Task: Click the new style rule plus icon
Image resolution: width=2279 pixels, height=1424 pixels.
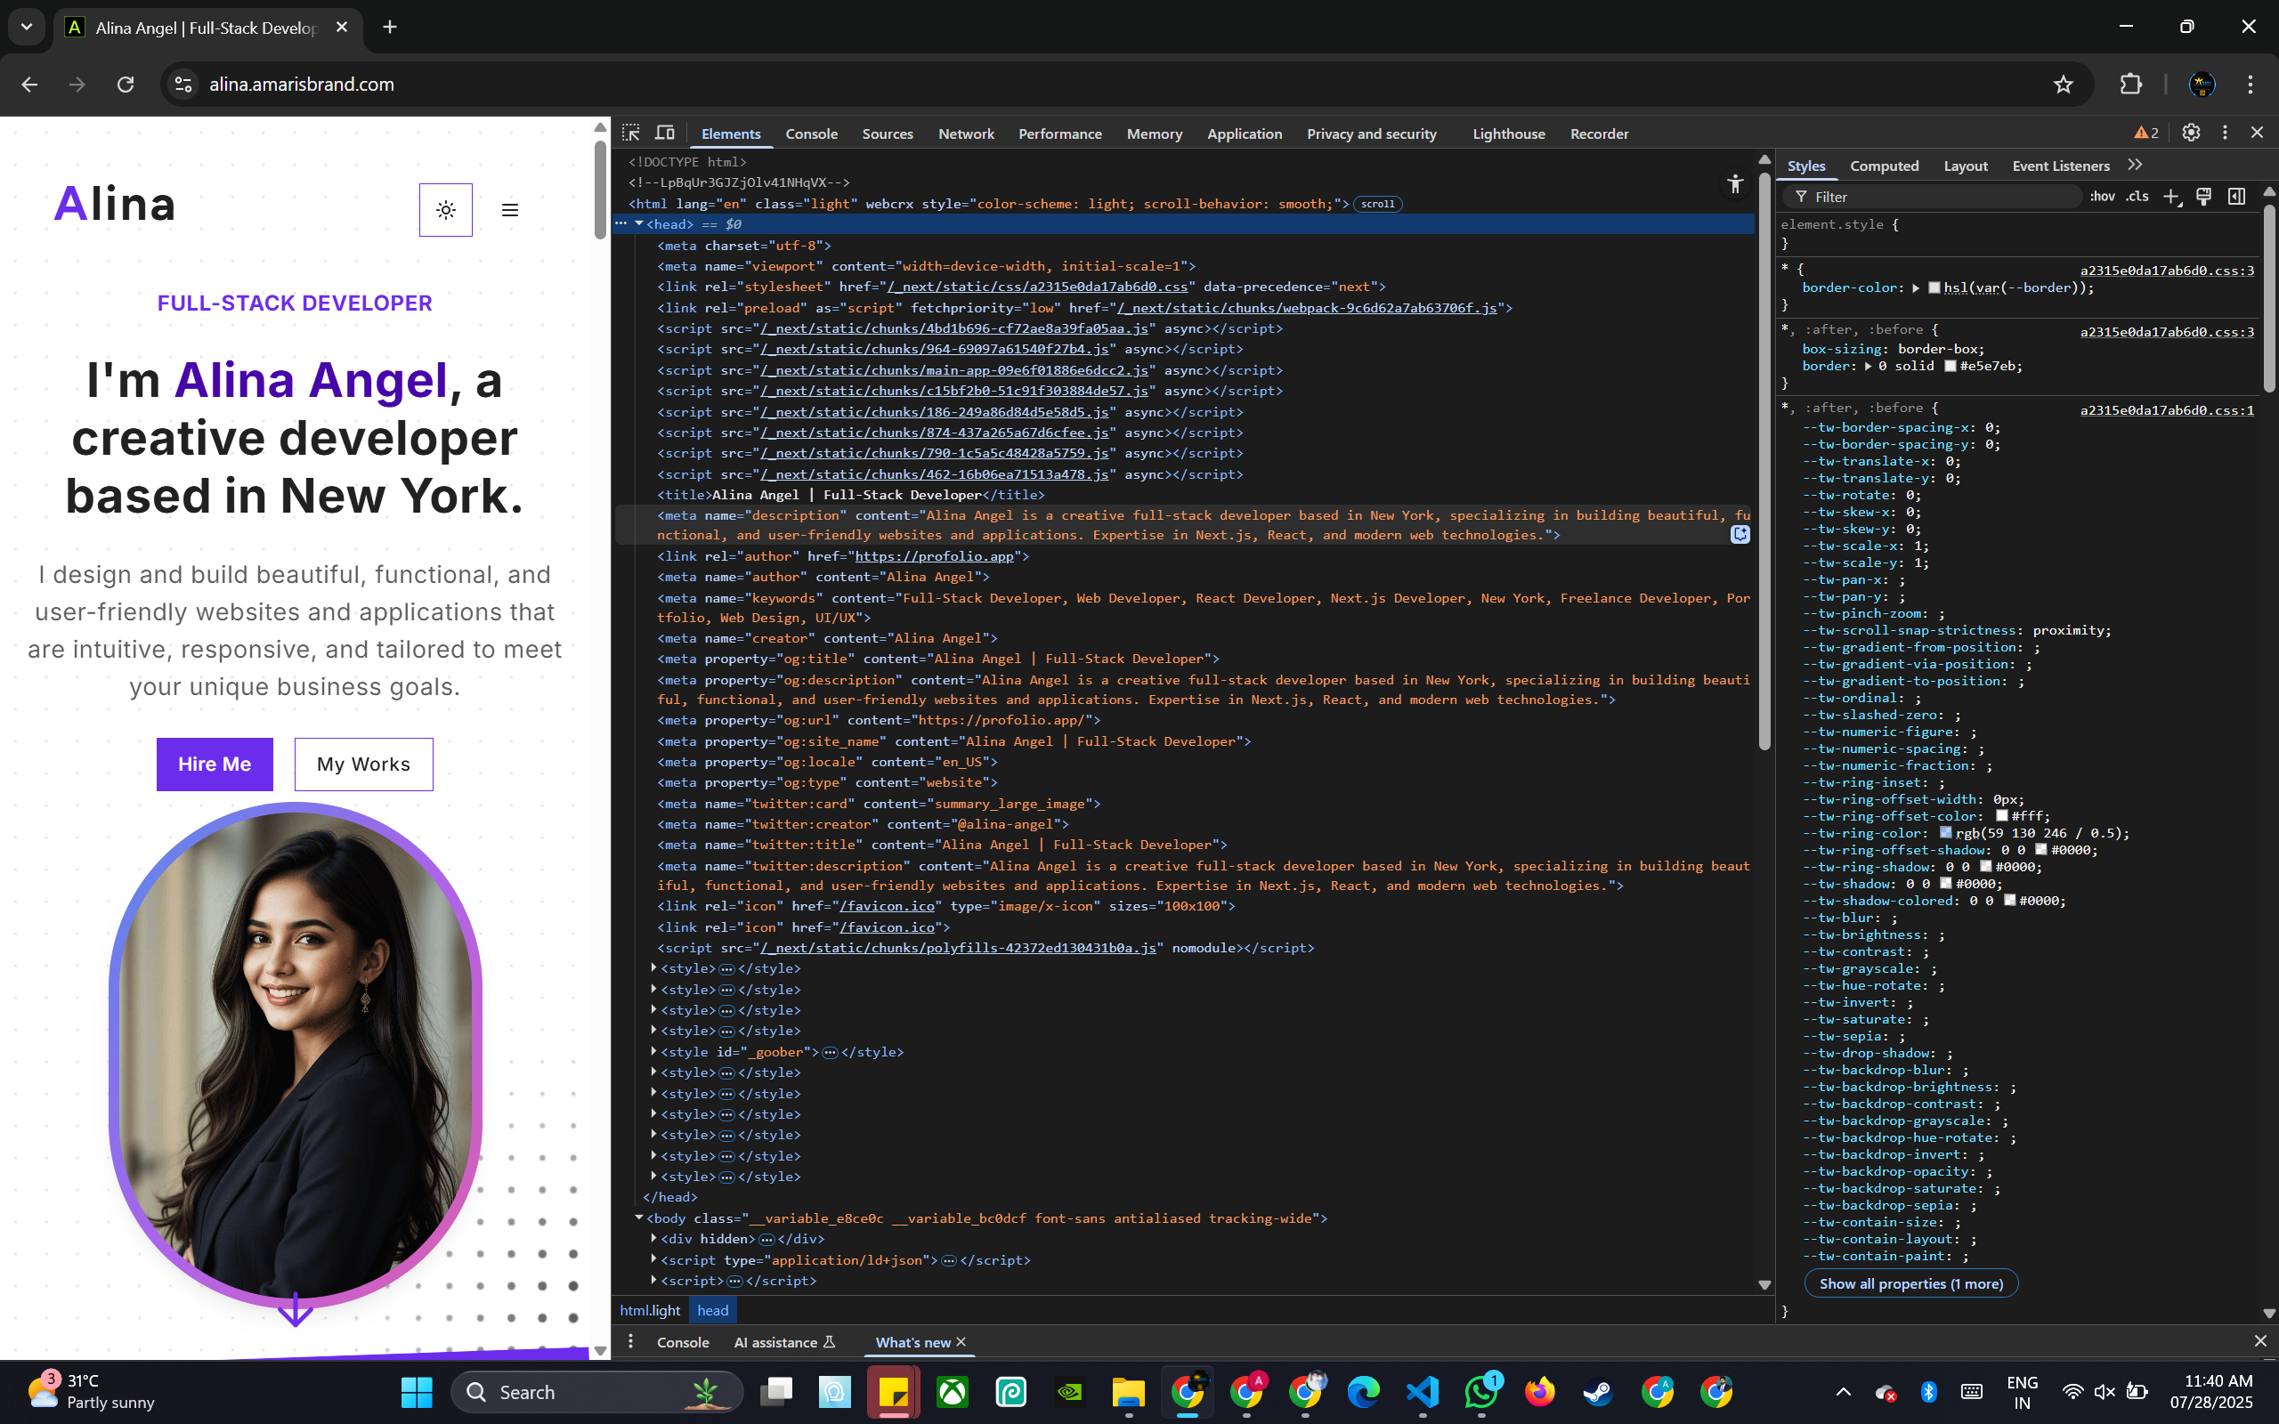Action: point(2170,196)
